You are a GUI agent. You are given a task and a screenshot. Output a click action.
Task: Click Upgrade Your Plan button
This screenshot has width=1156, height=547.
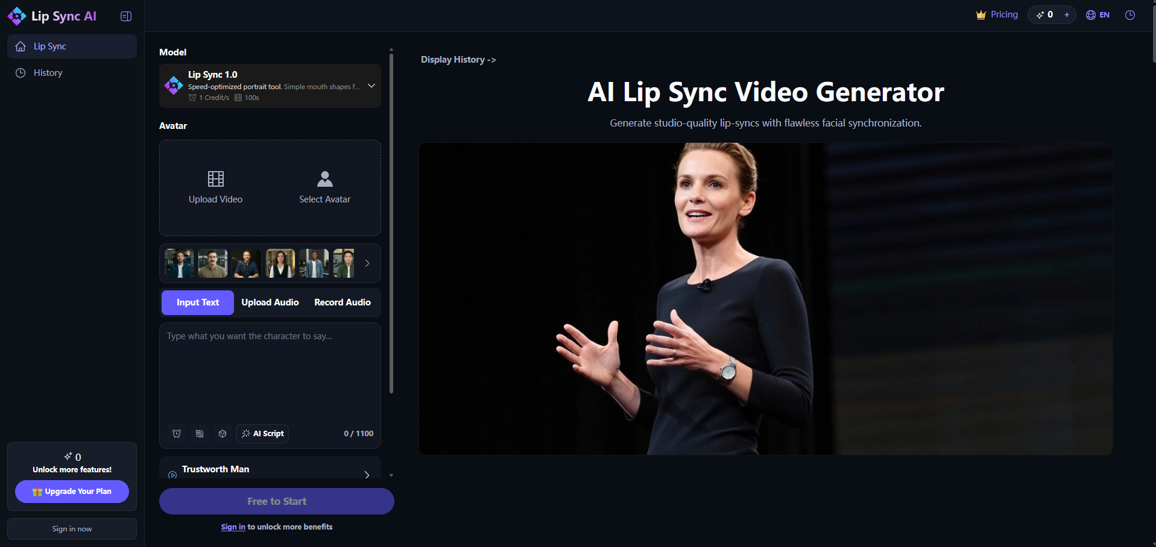pyautogui.click(x=72, y=492)
